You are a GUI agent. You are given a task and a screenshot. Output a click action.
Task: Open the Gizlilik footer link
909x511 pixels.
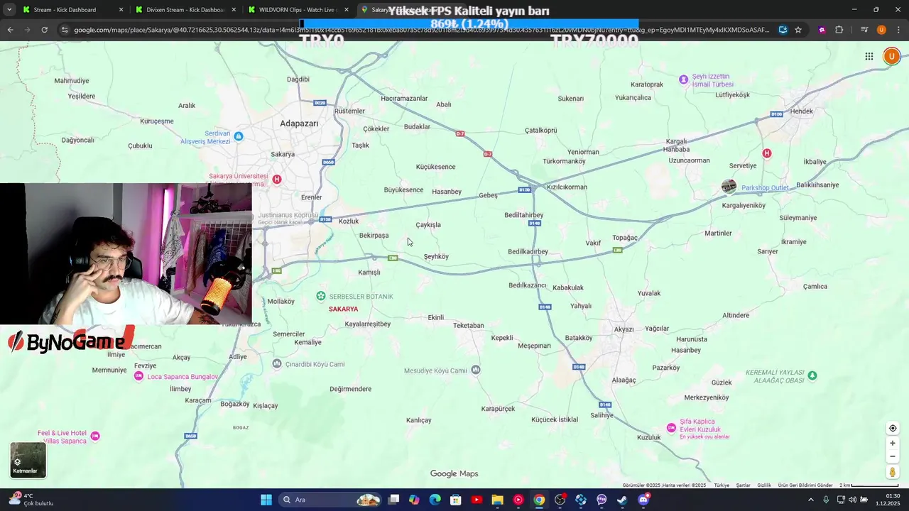pyautogui.click(x=764, y=485)
